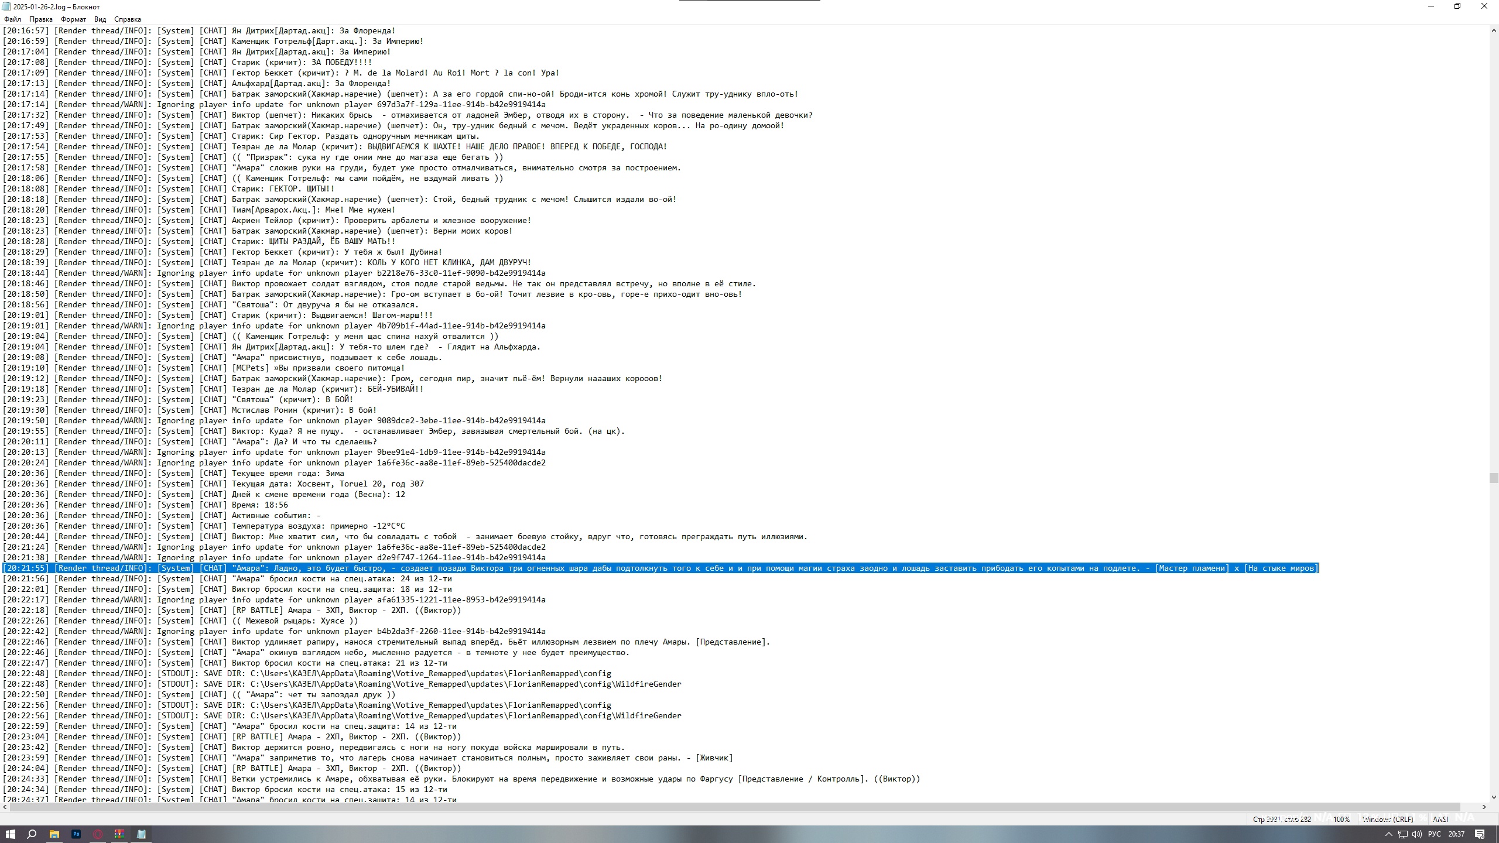Click the line 'Текущее время года: Зима'

tap(173, 474)
